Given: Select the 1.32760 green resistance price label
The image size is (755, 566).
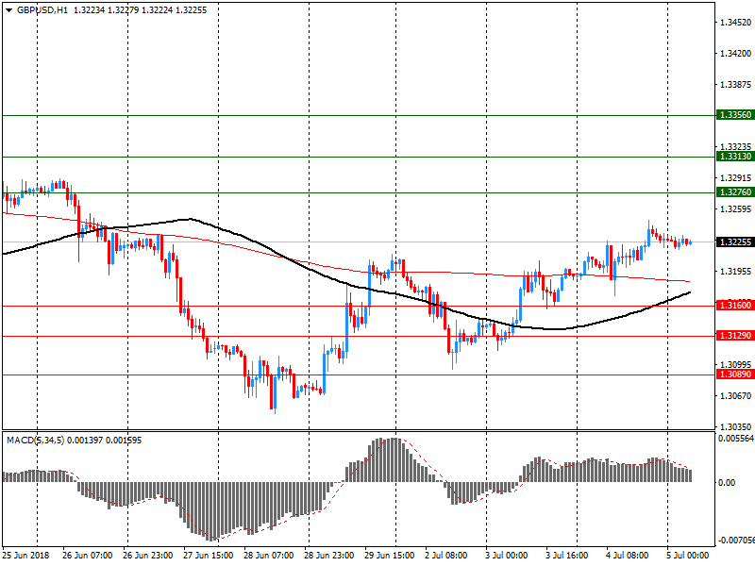Looking at the screenshot, I should pos(735,192).
